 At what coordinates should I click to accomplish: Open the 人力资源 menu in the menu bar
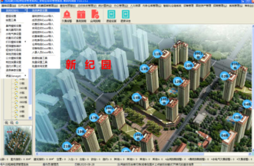135,6
